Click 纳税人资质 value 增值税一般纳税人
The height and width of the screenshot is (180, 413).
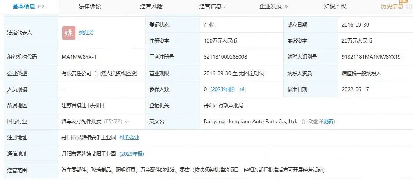(361, 74)
